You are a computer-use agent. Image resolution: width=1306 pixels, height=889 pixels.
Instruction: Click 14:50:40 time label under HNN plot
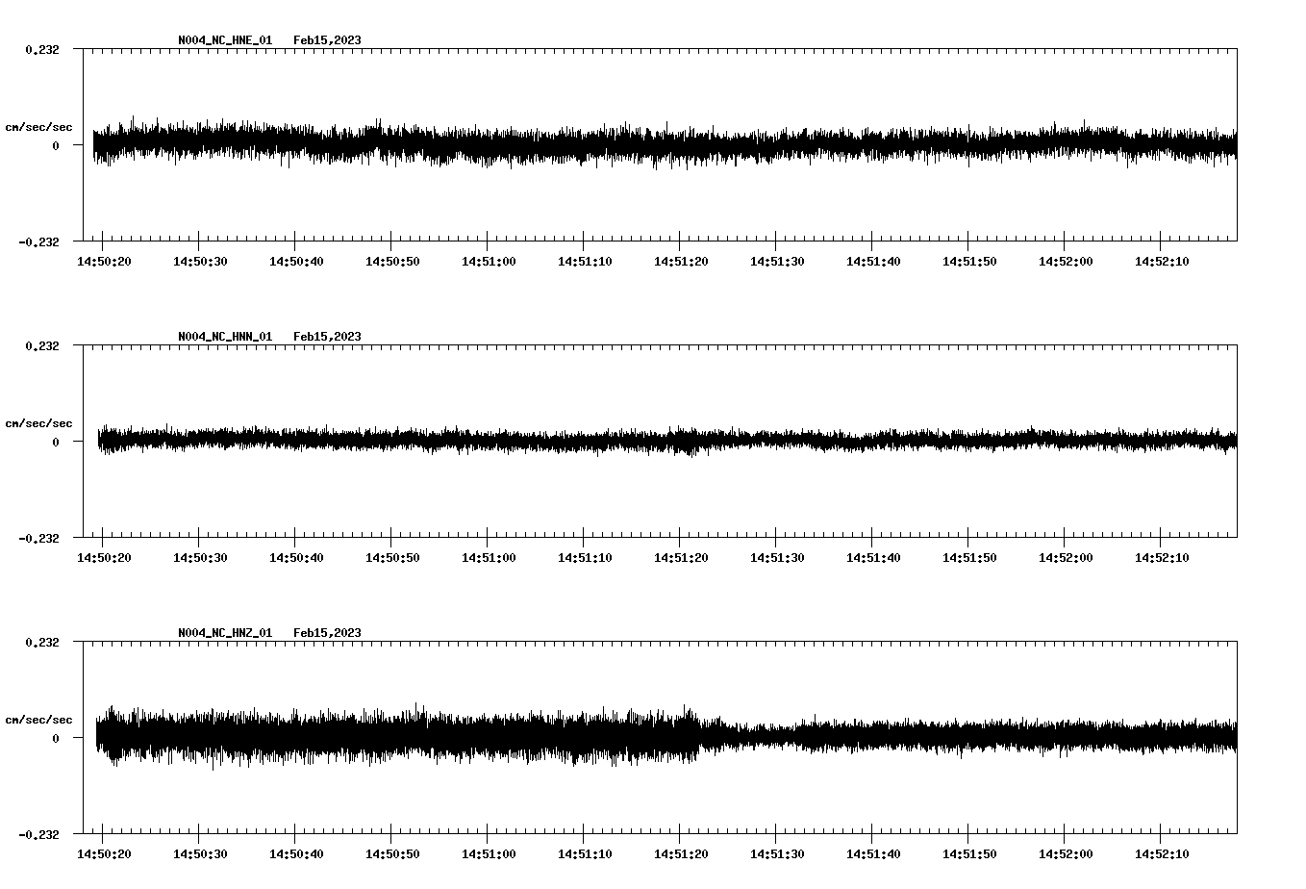coord(296,558)
